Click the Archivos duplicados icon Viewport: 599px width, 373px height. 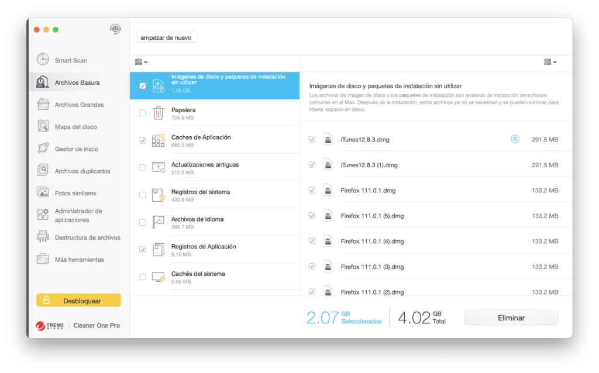pos(43,171)
